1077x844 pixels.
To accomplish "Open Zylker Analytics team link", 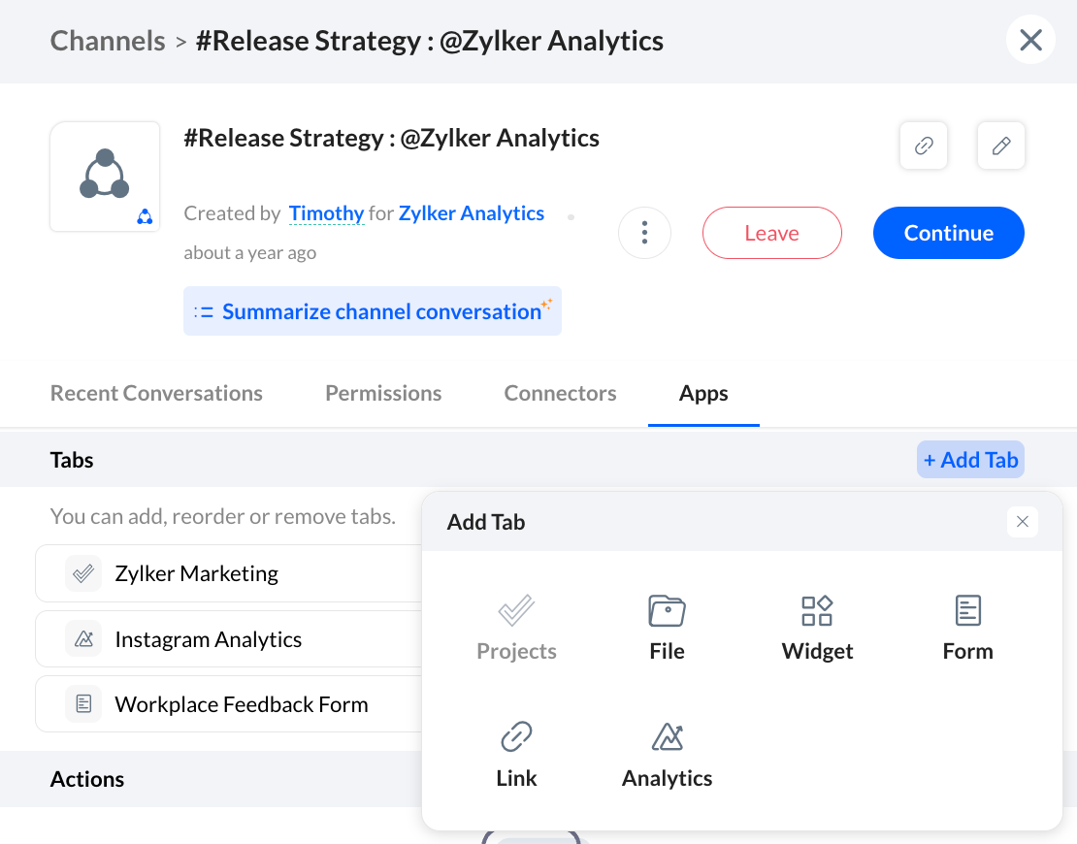I will coord(472,213).
